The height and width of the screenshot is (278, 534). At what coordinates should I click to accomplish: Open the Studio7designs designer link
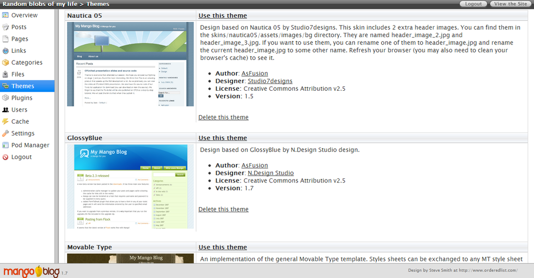coord(270,81)
